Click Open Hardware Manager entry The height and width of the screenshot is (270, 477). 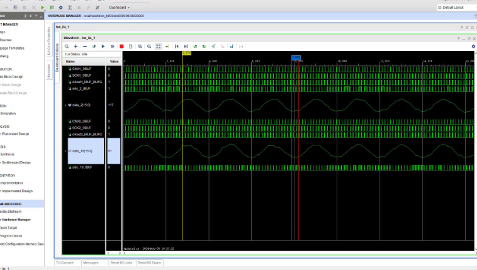point(15,220)
